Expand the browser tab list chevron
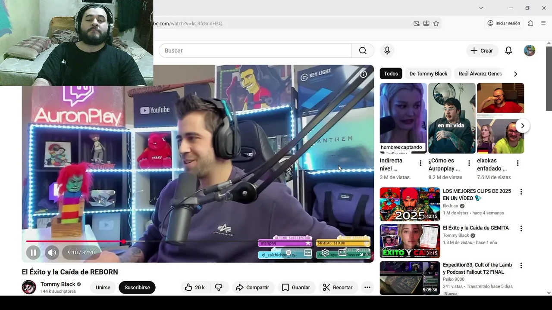The width and height of the screenshot is (552, 310). point(481,8)
